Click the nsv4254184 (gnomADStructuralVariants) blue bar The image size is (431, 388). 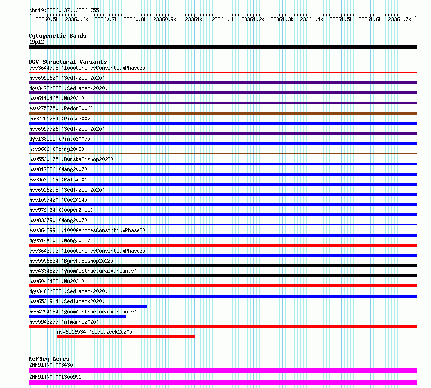(77, 316)
